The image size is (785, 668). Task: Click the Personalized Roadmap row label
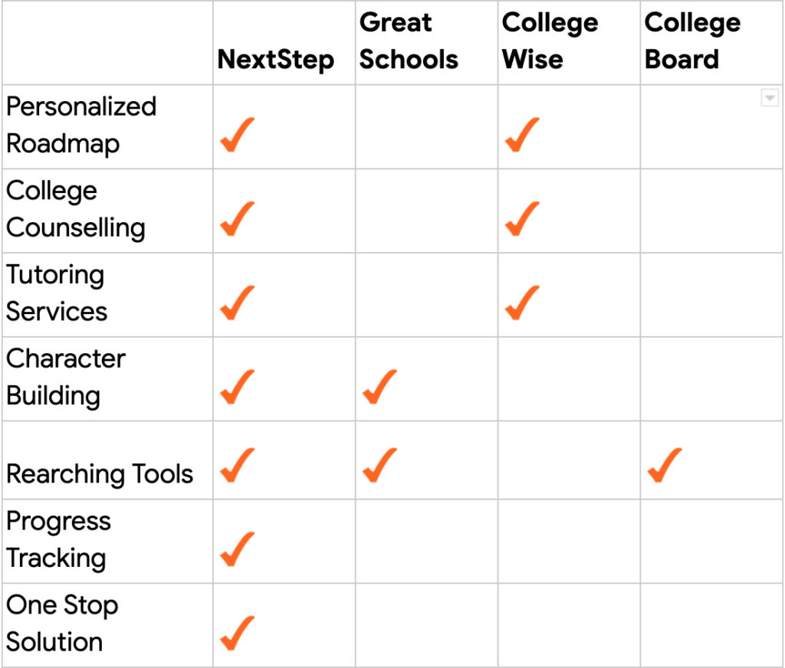coord(81,125)
